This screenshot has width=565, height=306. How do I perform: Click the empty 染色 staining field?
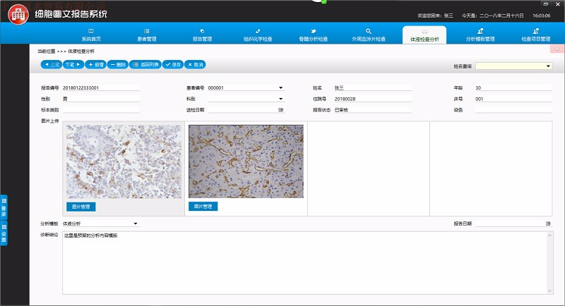click(x=513, y=110)
